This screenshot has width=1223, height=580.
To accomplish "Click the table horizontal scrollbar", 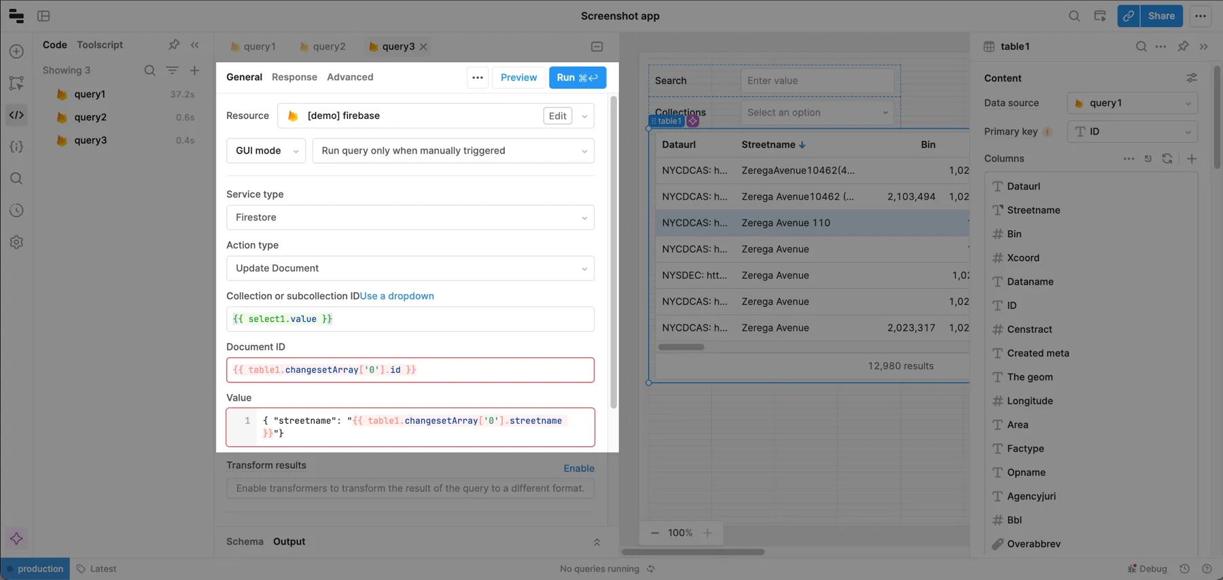I will [x=681, y=347].
